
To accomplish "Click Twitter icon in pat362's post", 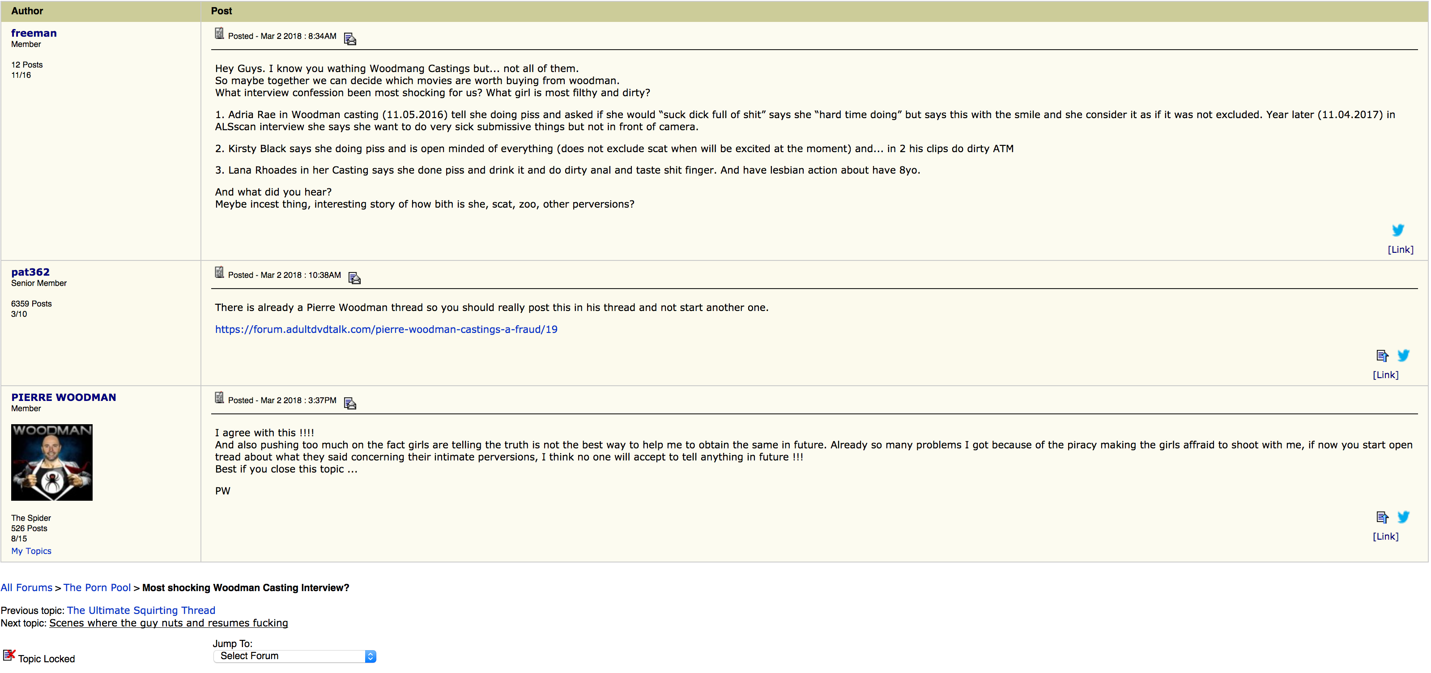I will click(x=1403, y=355).
